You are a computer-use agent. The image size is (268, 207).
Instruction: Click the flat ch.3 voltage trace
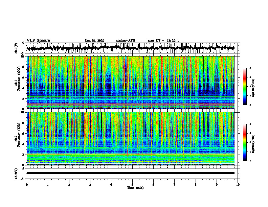point(130,173)
